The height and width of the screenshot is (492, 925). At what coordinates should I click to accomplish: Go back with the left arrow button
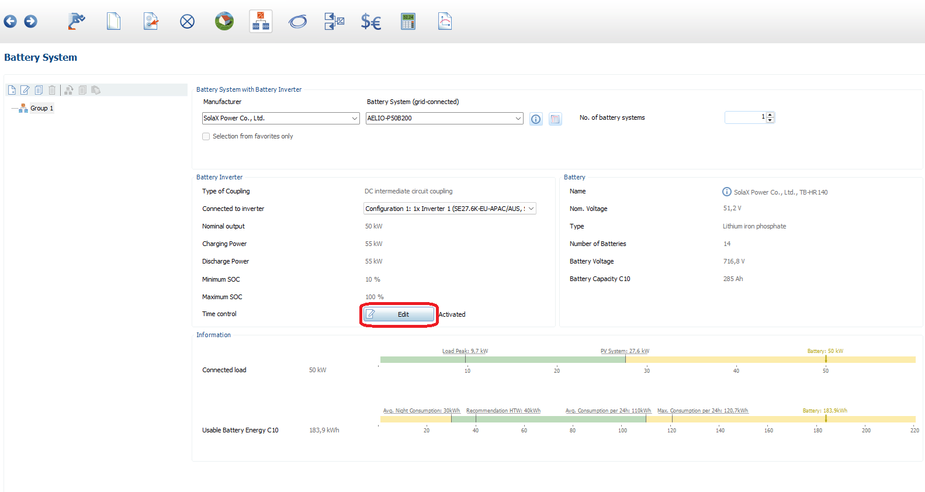point(10,22)
